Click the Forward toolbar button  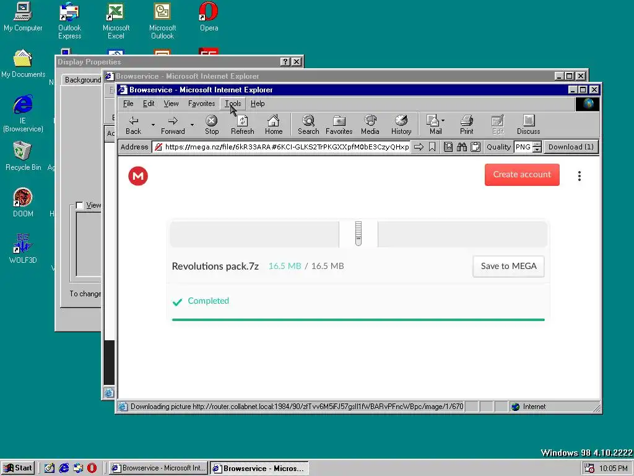tap(173, 125)
